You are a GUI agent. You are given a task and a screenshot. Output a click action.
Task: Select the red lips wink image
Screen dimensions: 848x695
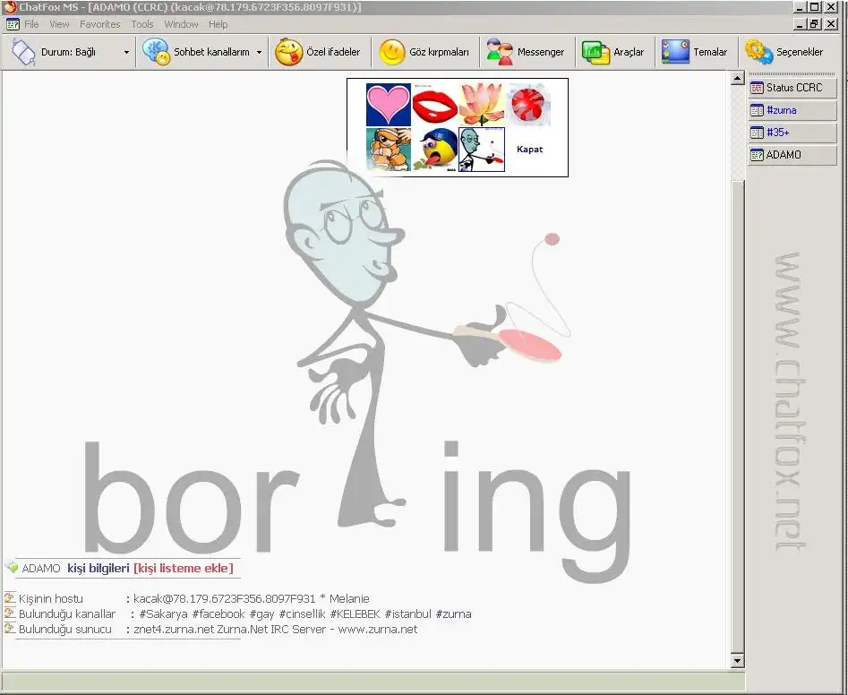click(x=435, y=106)
